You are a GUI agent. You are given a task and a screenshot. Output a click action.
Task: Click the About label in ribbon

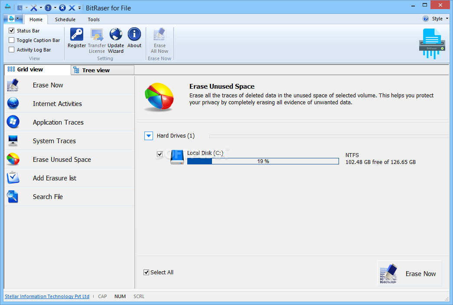[134, 45]
